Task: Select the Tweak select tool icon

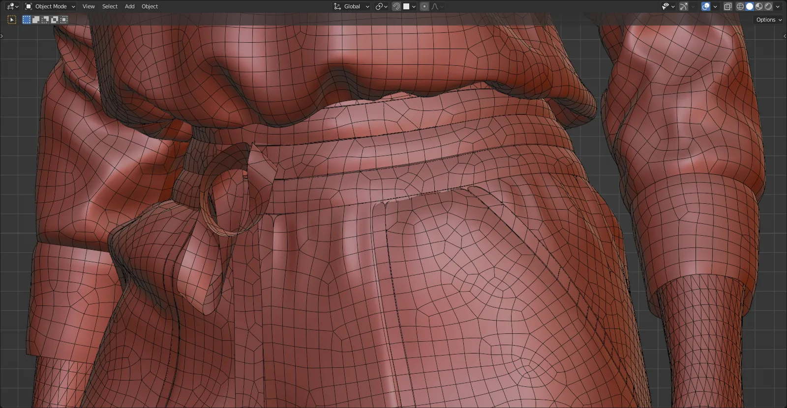Action: (12, 20)
